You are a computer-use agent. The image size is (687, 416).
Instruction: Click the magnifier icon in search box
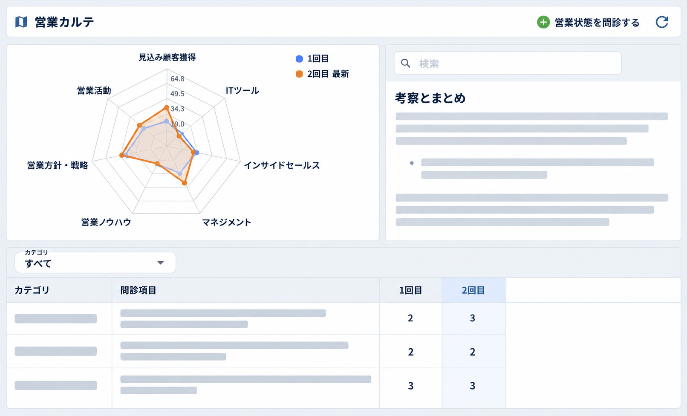pyautogui.click(x=406, y=64)
